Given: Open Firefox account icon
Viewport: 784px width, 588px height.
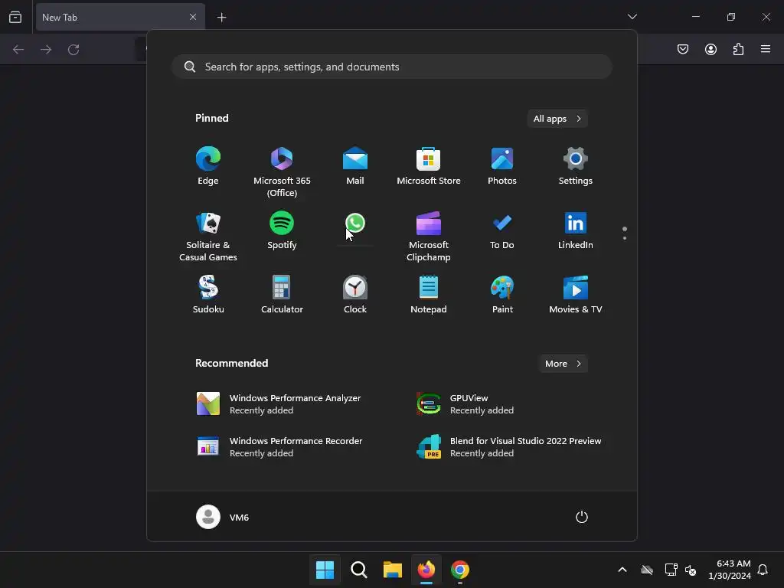Looking at the screenshot, I should [x=710, y=49].
